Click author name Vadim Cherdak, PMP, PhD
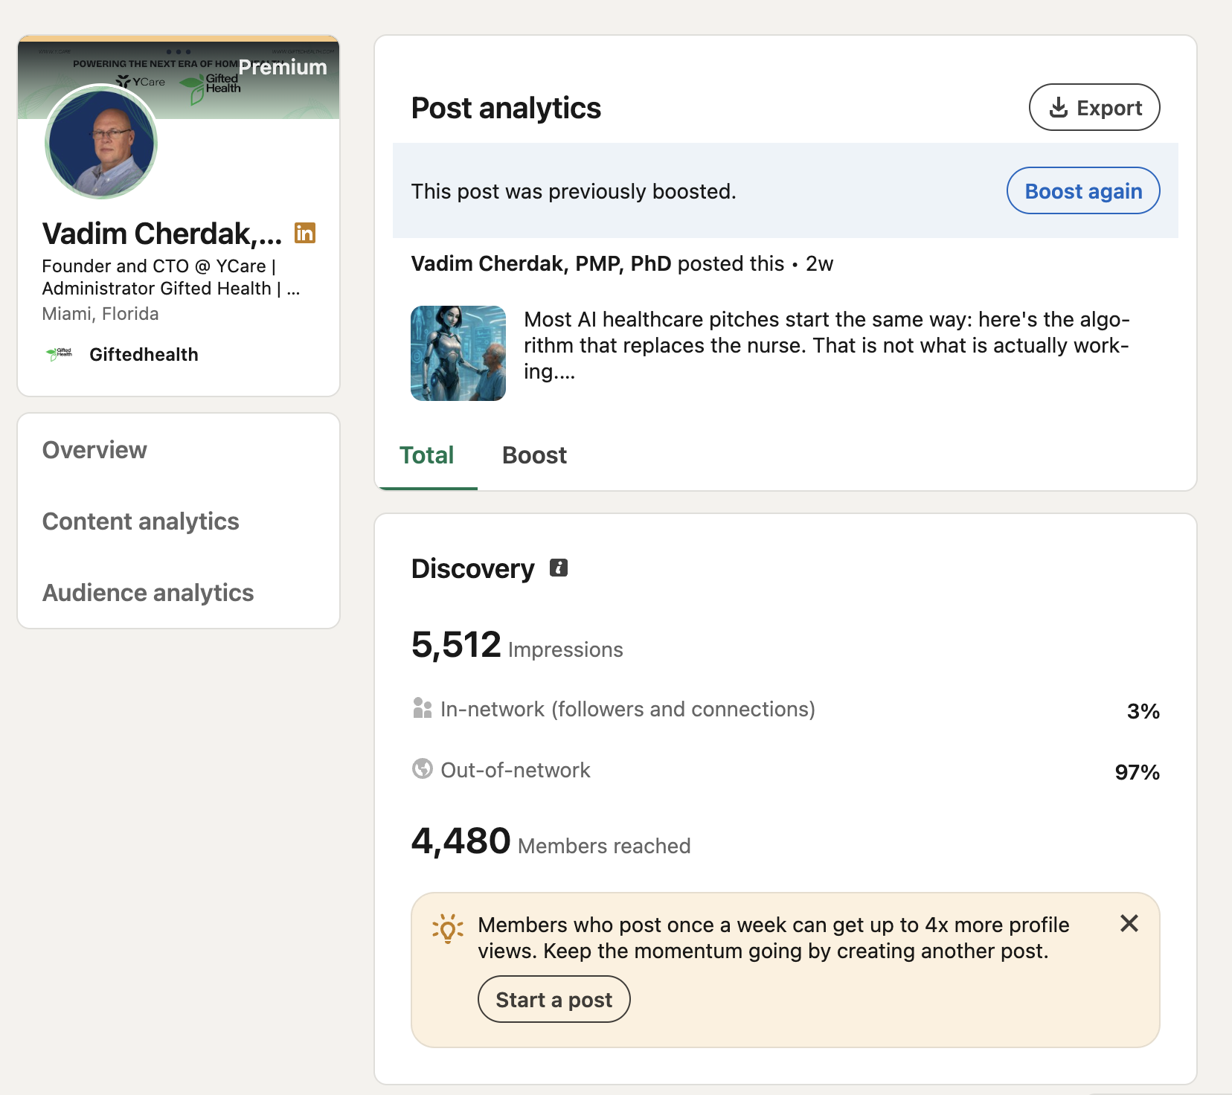The height and width of the screenshot is (1095, 1232). pos(541,263)
